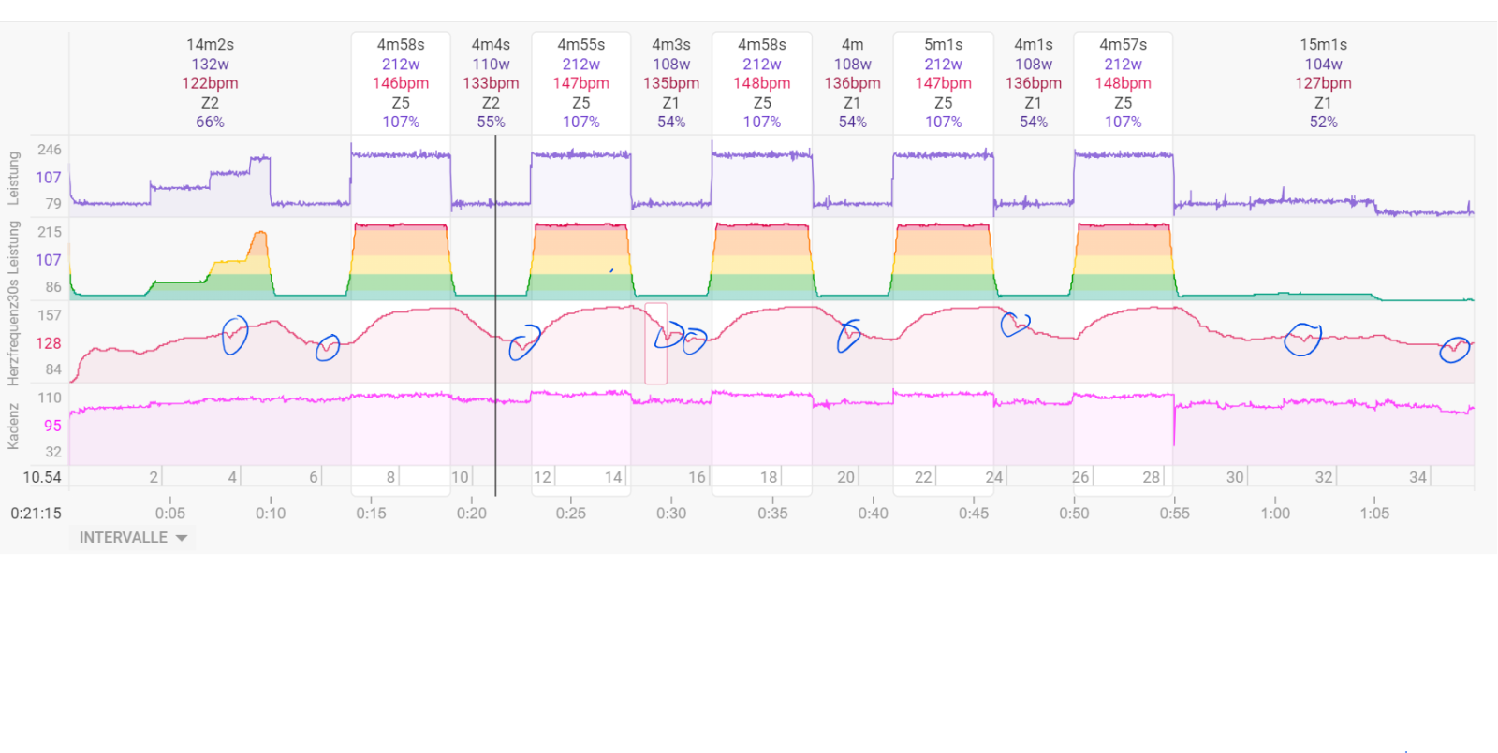Click lap marker 22 on the lap bar
The image size is (1498, 753).
click(x=923, y=477)
